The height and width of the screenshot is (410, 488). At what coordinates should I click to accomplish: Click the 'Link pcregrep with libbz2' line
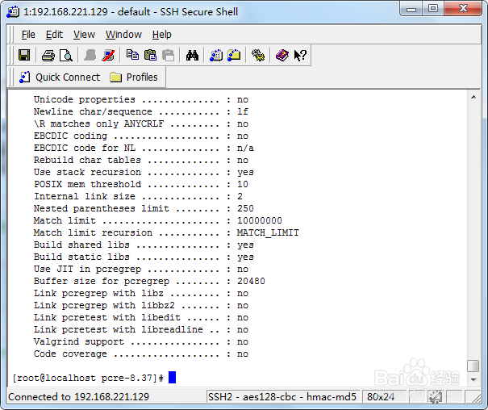141,305
